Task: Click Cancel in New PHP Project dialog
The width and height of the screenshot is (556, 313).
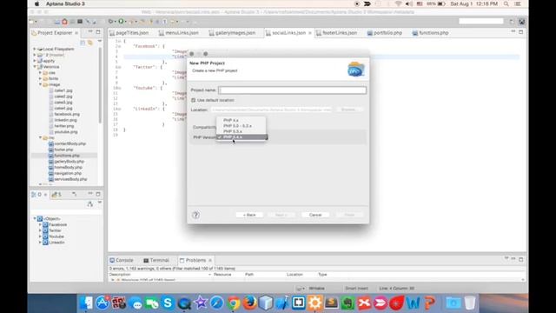Action: click(x=314, y=215)
